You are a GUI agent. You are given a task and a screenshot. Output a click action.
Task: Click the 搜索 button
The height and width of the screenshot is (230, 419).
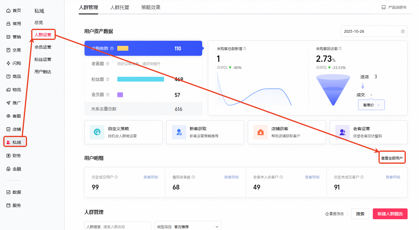click(360, 214)
